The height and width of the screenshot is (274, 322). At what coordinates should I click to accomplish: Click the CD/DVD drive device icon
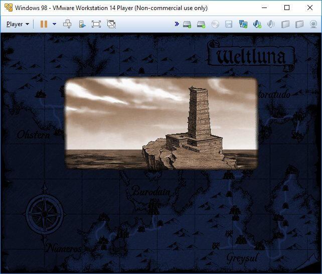(215, 24)
